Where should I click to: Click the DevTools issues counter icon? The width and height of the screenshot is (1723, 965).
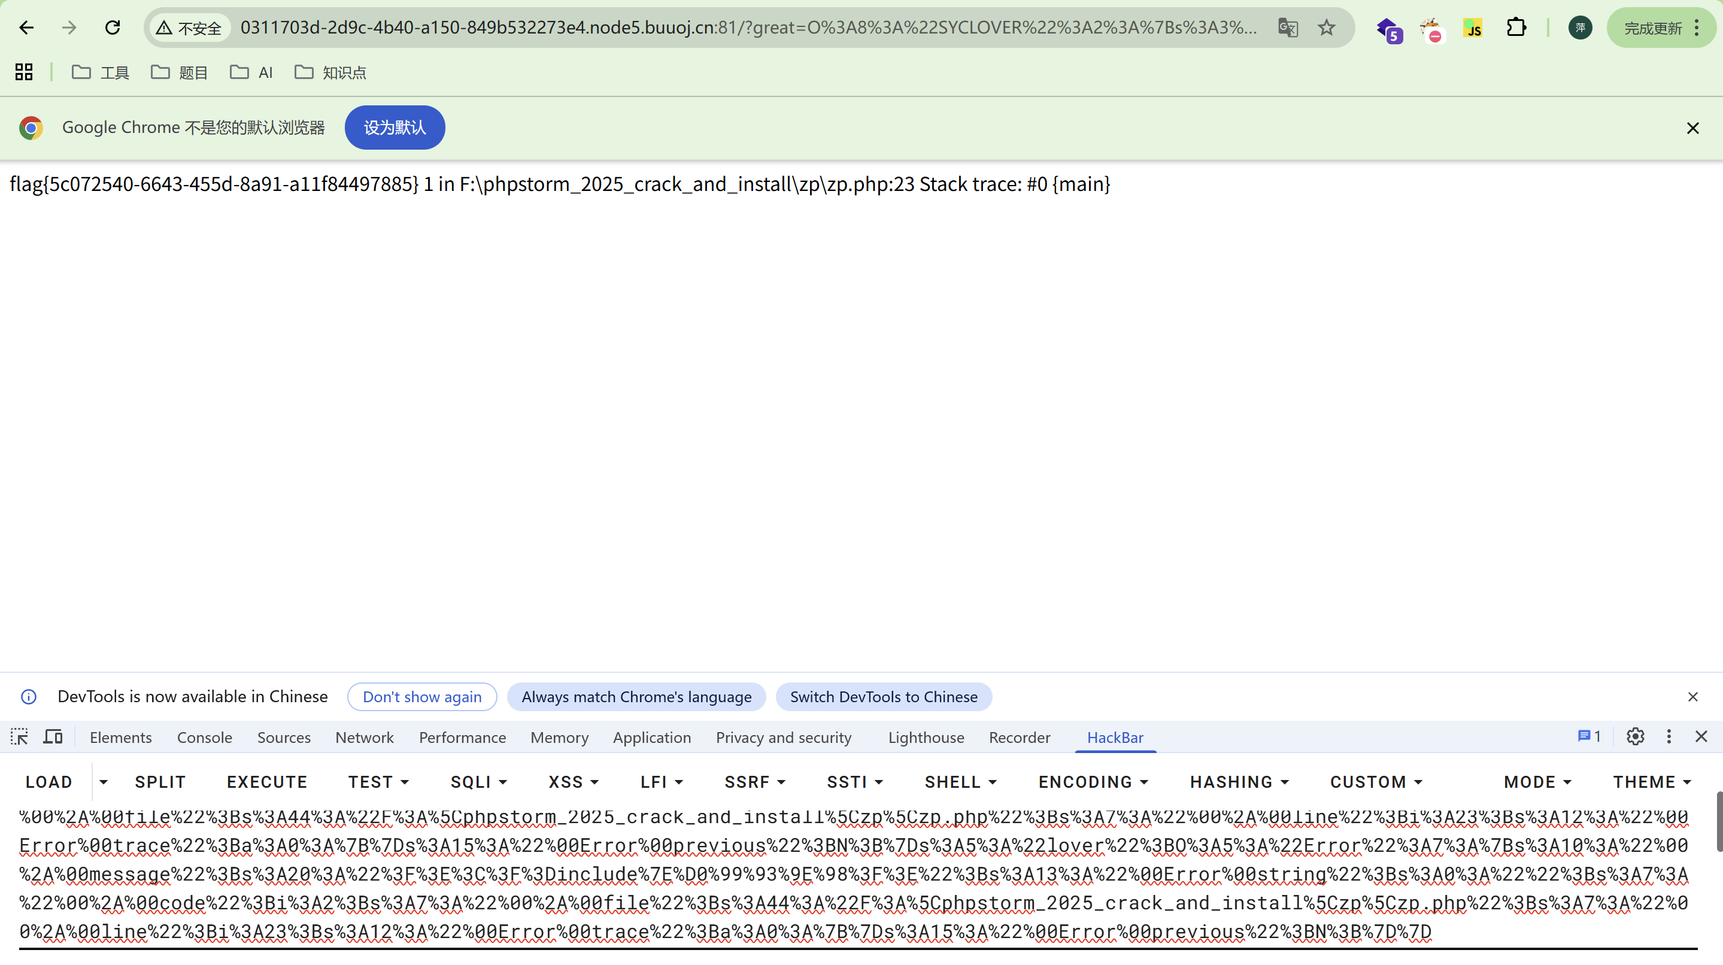tap(1588, 737)
